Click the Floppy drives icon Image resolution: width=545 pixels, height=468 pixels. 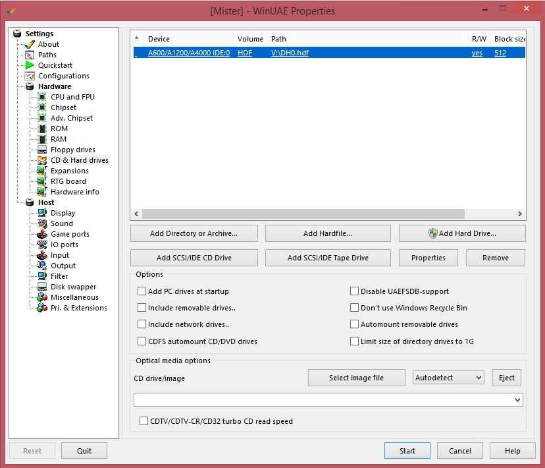point(42,150)
